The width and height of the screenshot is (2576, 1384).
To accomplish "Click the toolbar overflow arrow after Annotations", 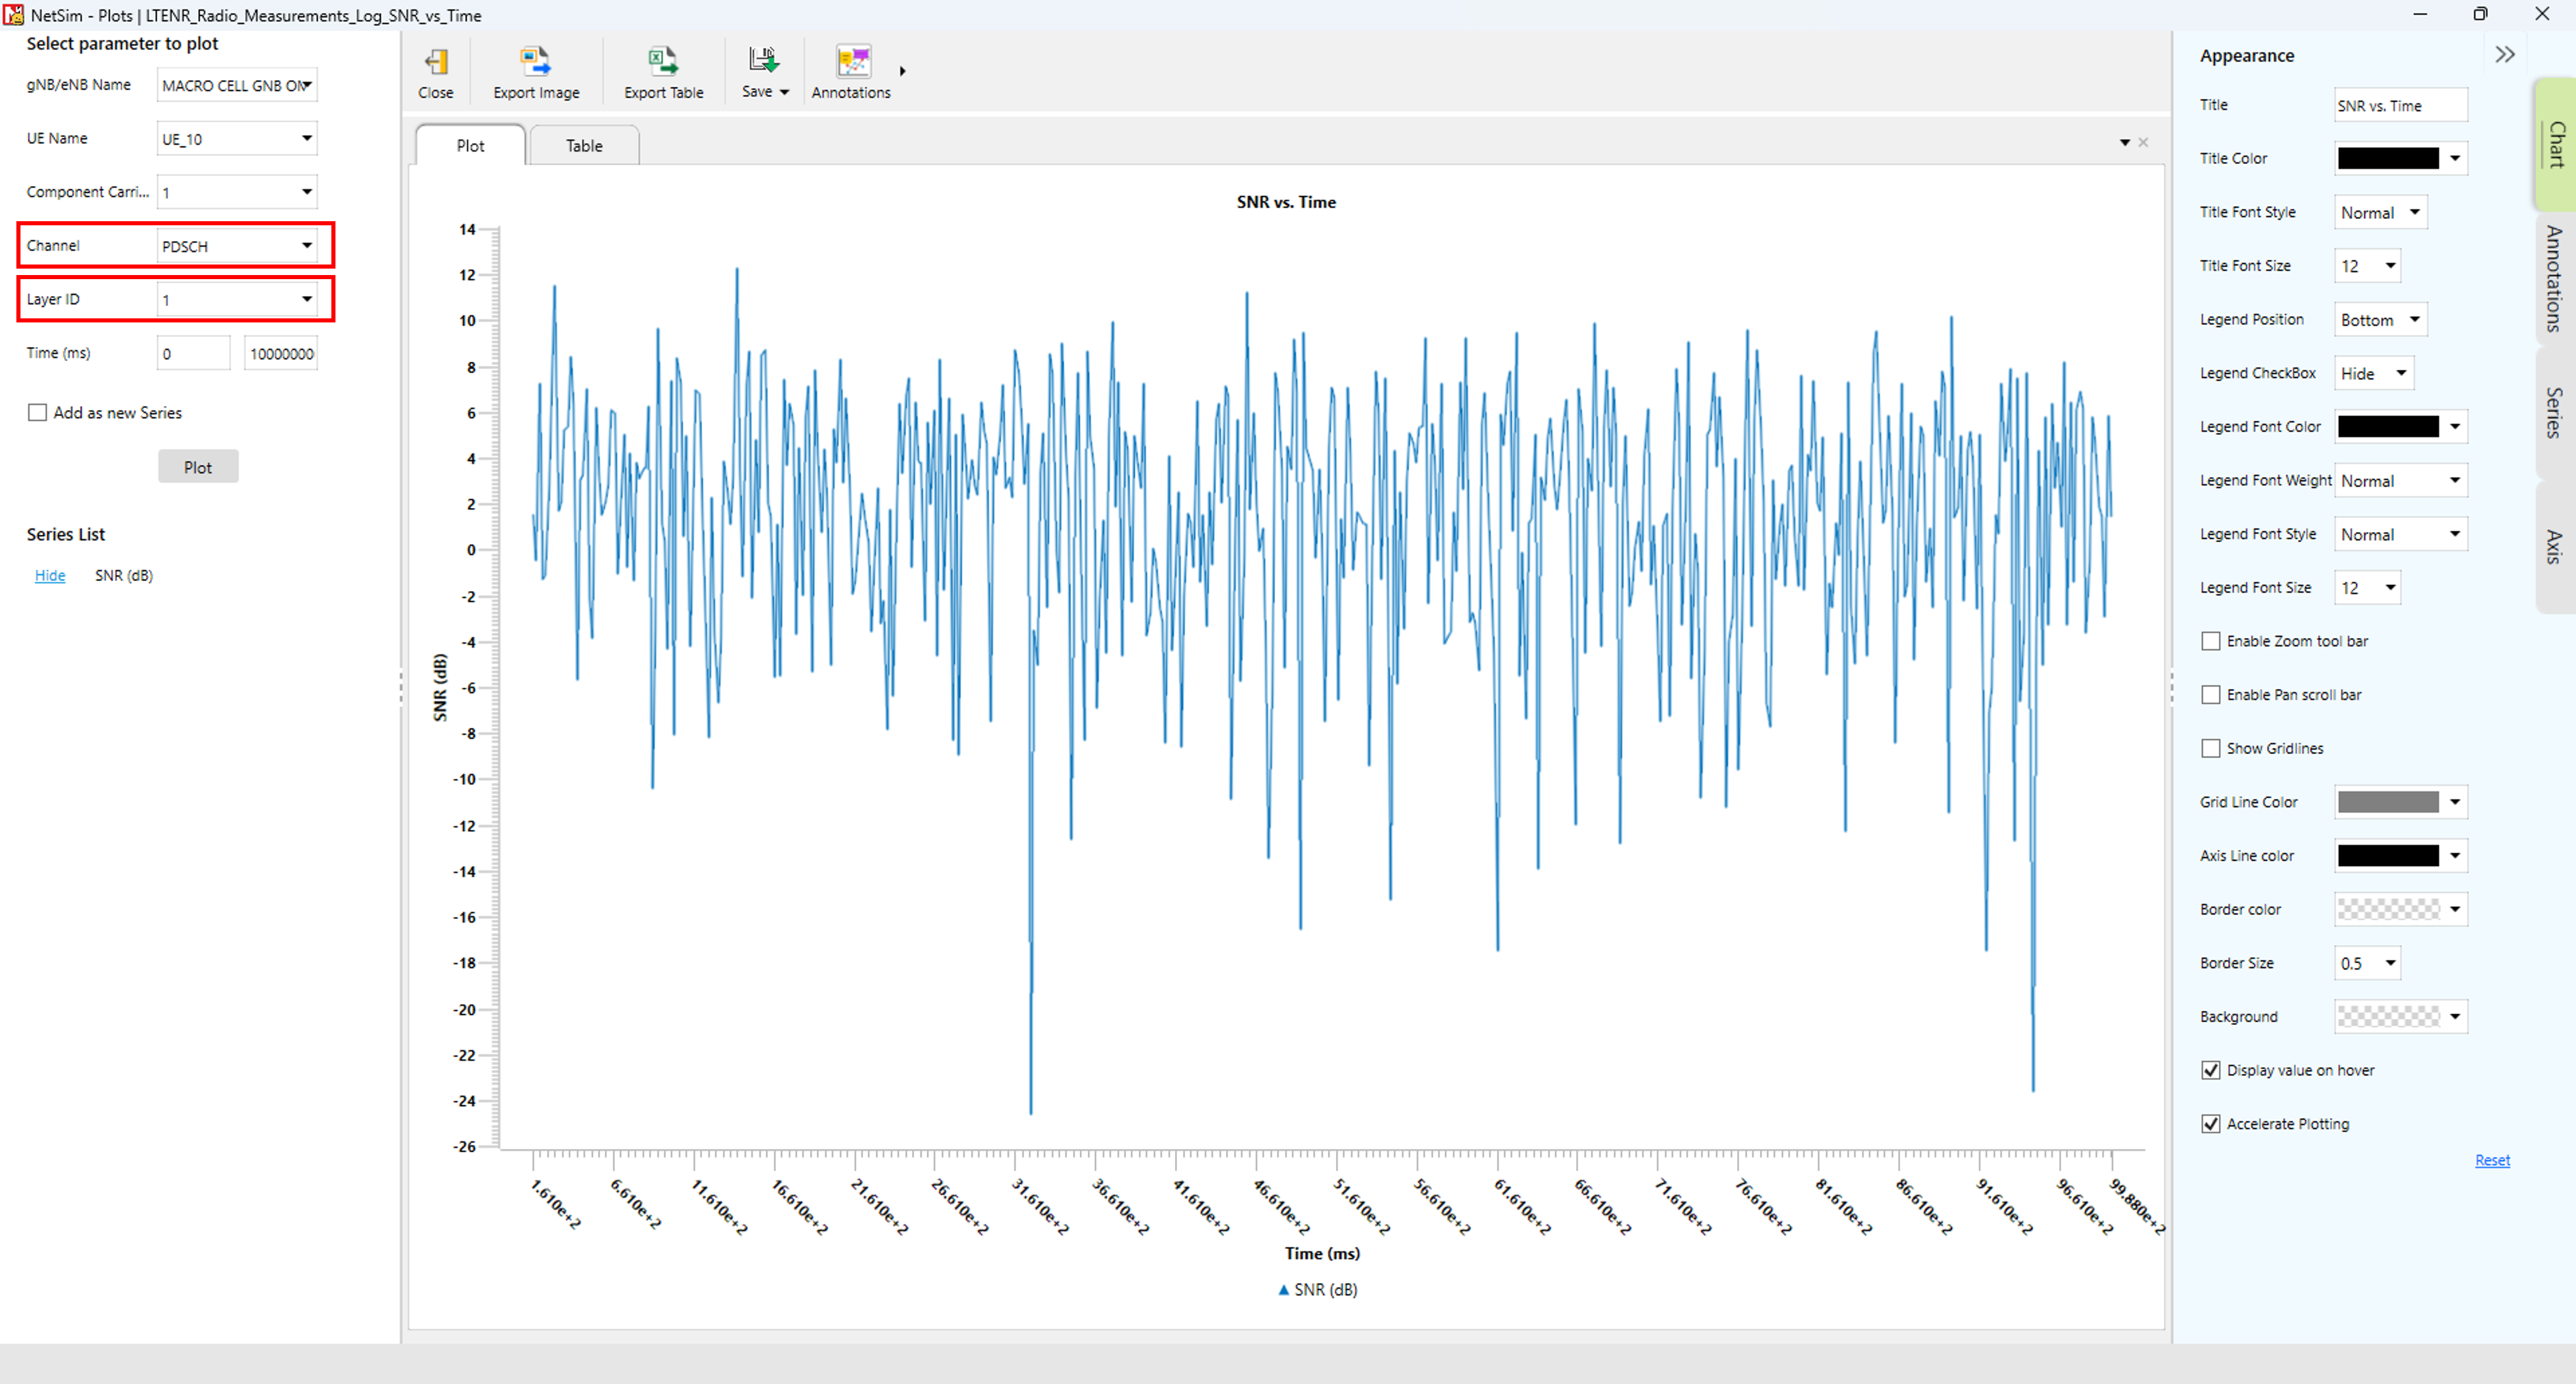I will 902,71.
